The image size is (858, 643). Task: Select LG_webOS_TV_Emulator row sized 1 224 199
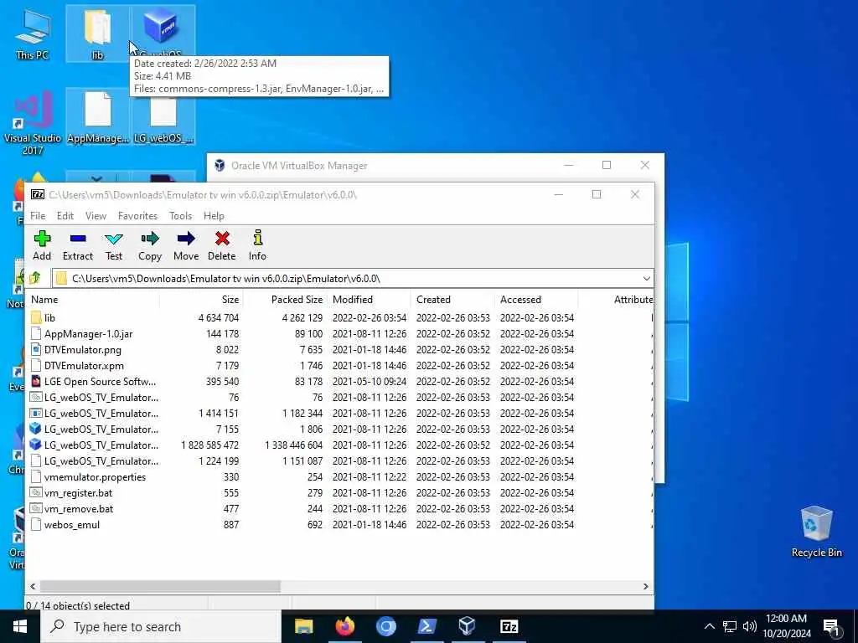339,460
